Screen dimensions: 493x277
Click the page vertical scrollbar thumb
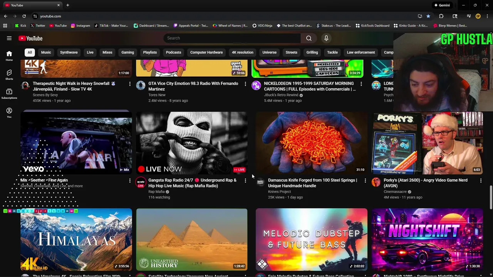[491, 197]
